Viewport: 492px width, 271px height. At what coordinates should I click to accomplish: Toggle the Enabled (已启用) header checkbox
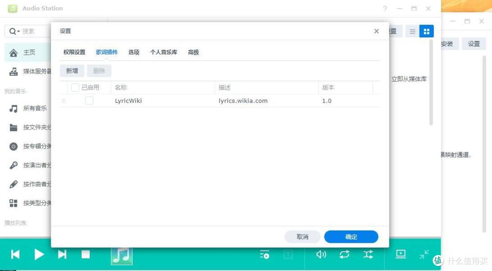tap(75, 87)
